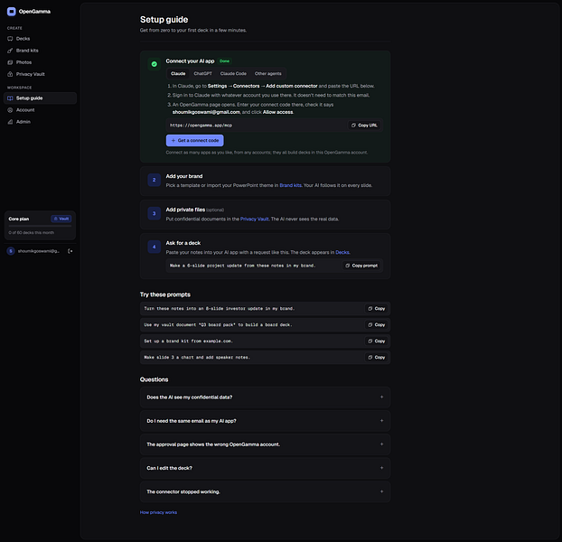
Task: Follow the Brand kits link in step 2
Action: click(x=290, y=185)
